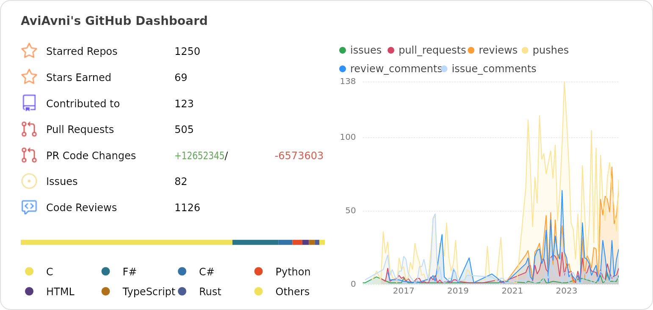653x310 pixels.
Task: Click the Starred Repos label
Action: [82, 52]
